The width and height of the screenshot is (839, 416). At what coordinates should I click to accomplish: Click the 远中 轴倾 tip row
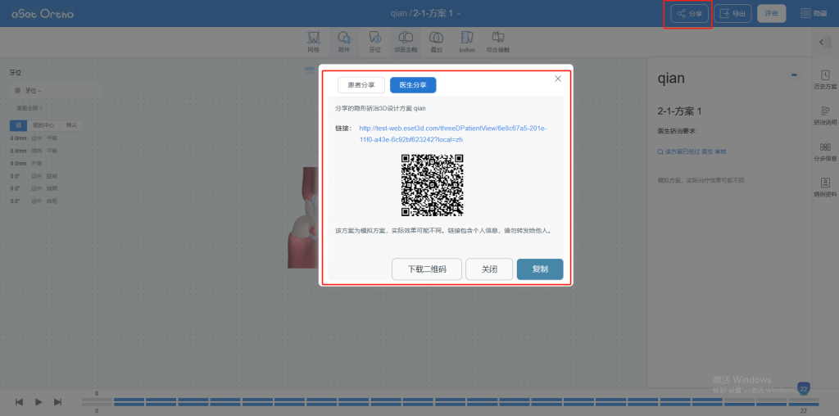tap(33, 188)
